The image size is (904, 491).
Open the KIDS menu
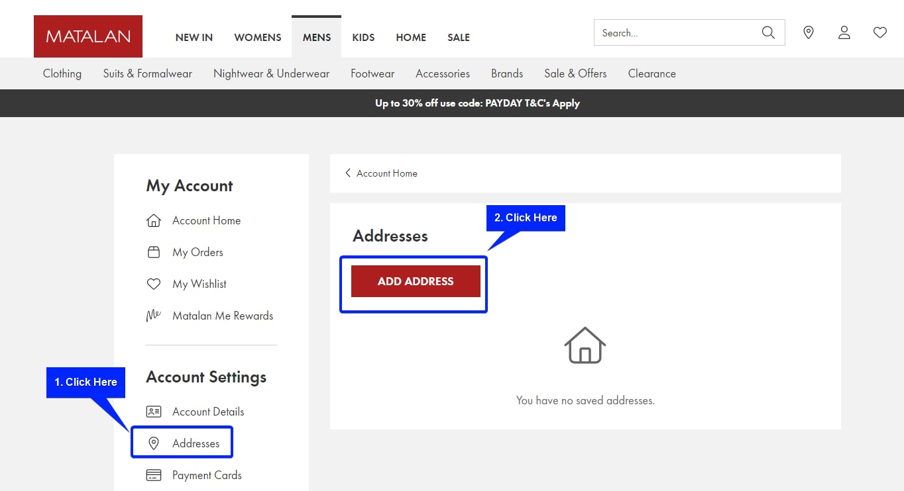[363, 38]
